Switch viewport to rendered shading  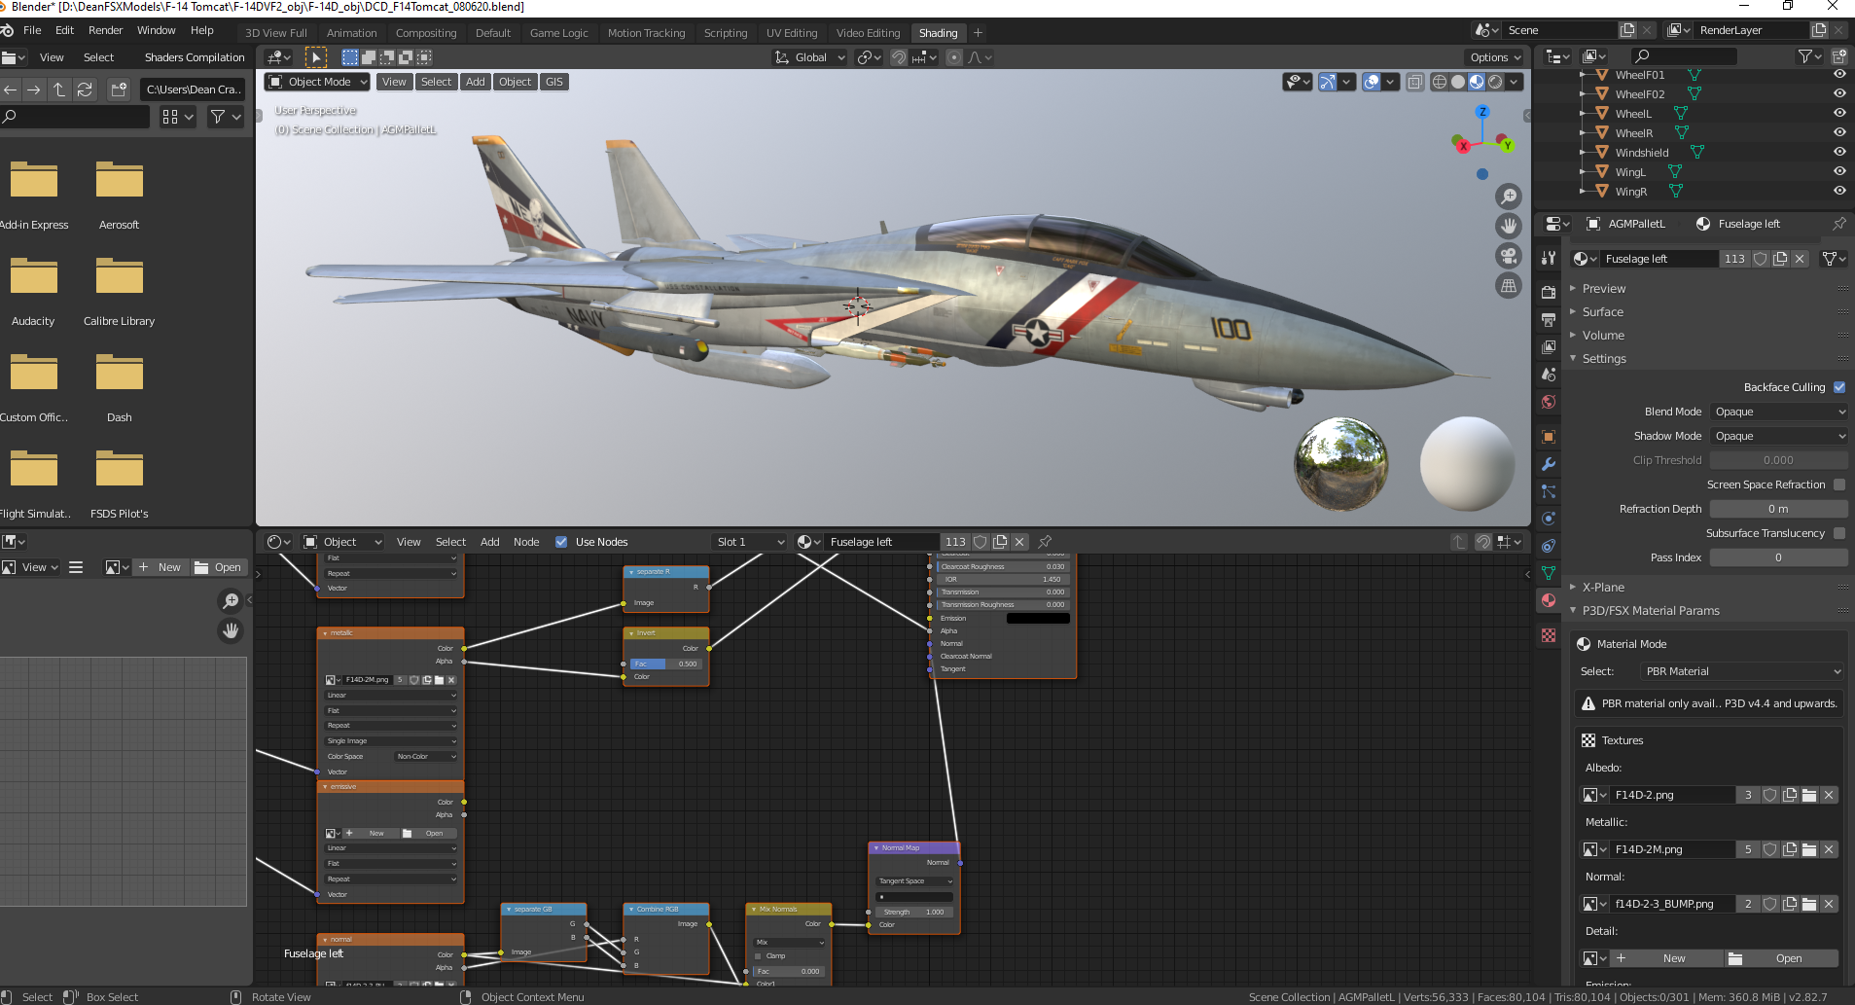point(1495,82)
